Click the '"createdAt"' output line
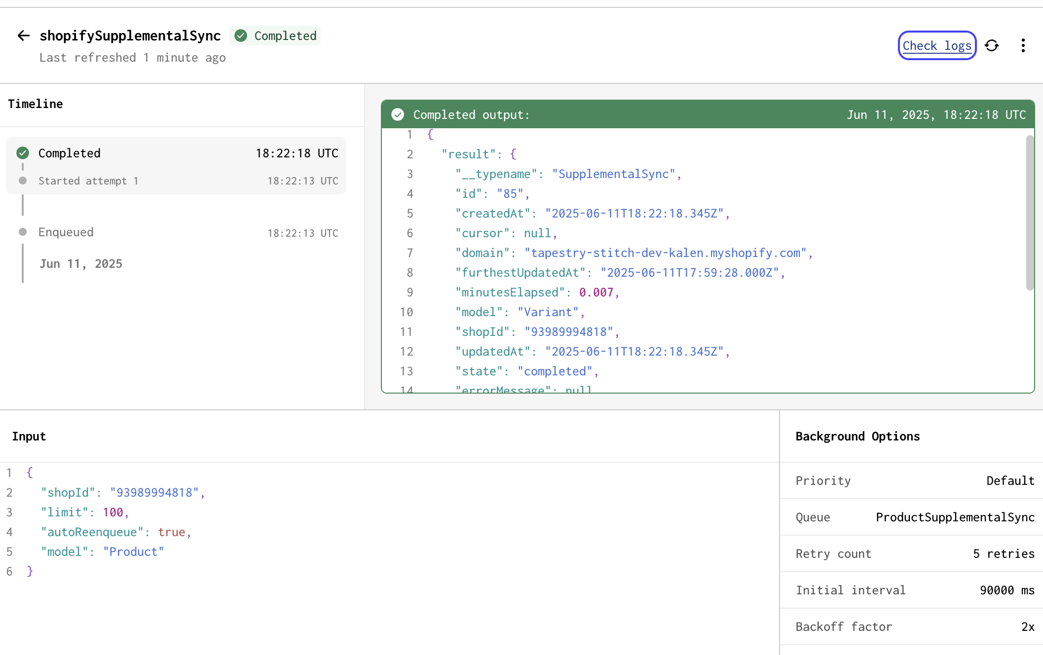This screenshot has width=1043, height=655. (593, 214)
